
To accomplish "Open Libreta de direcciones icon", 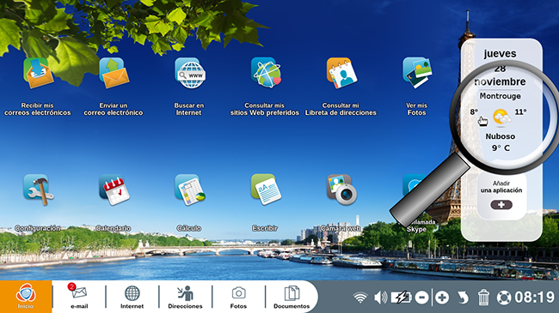I will (341, 73).
